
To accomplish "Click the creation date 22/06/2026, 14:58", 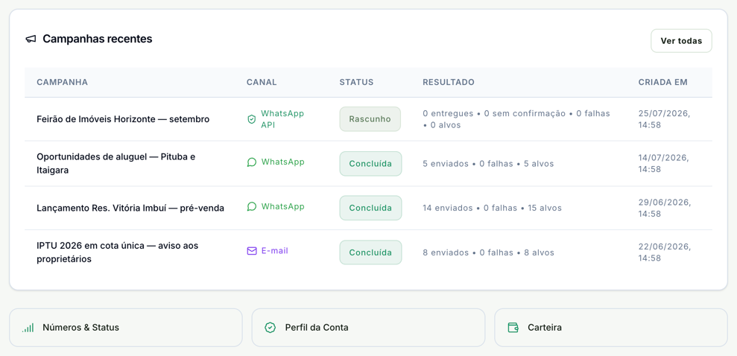I will coord(664,252).
